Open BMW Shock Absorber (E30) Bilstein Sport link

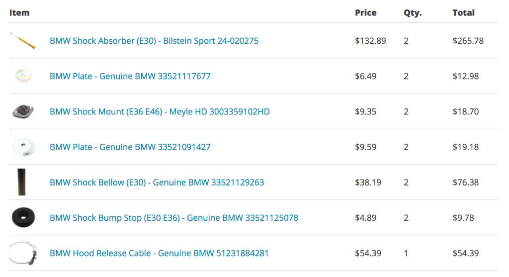[154, 41]
